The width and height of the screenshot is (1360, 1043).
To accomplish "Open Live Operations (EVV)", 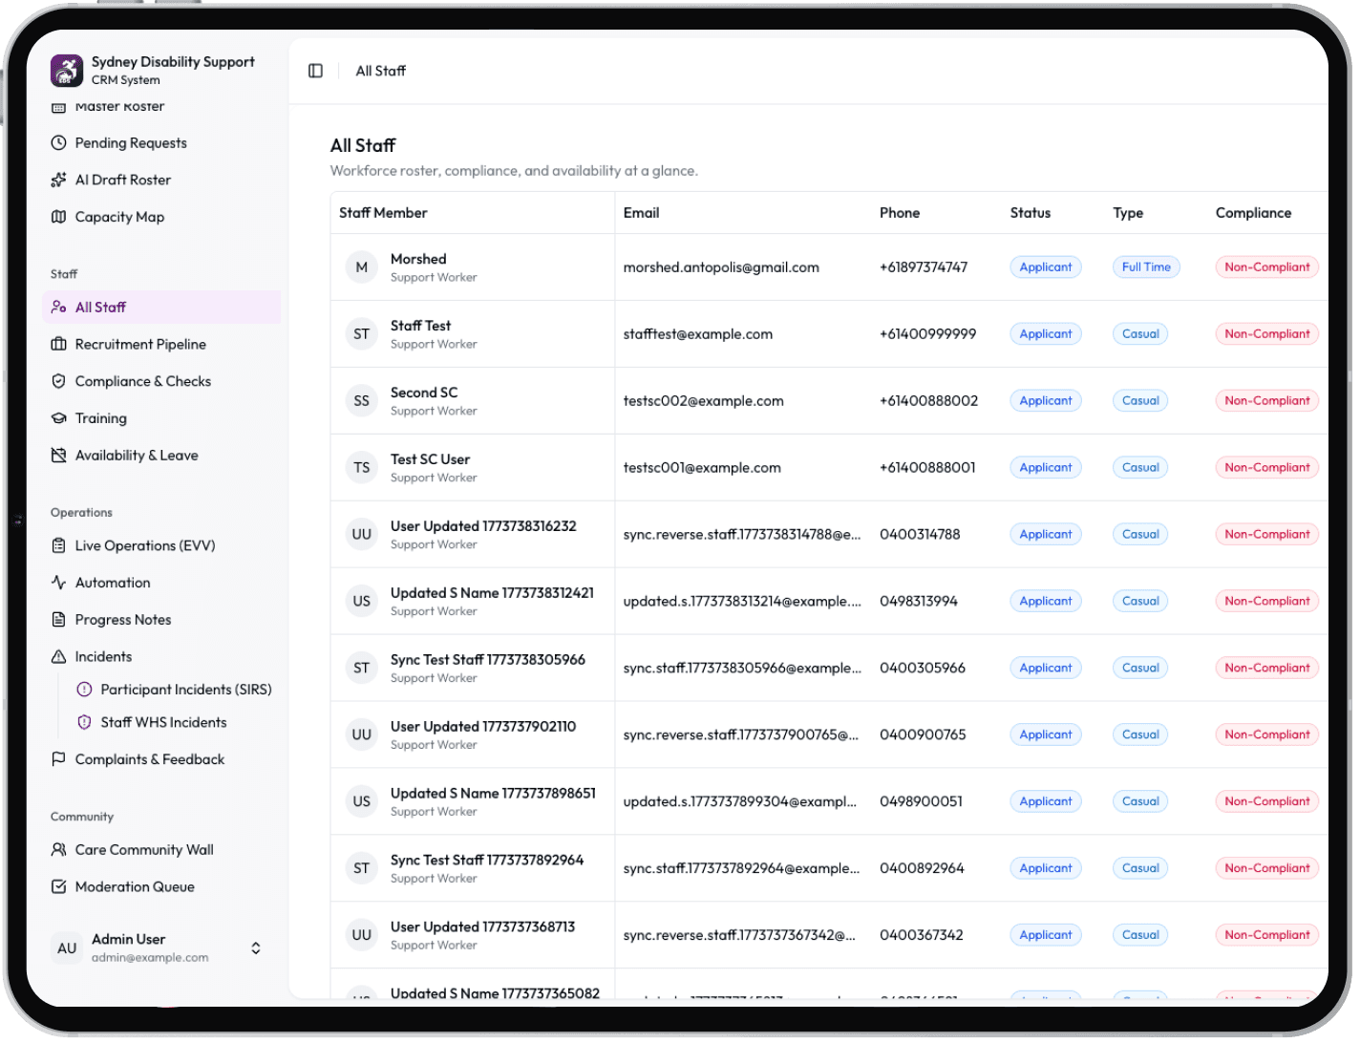I will (x=162, y=545).
